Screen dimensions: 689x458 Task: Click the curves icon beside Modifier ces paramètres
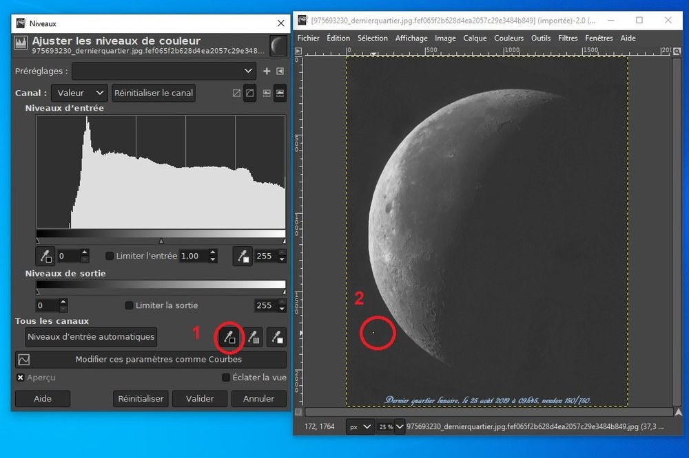pyautogui.click(x=23, y=360)
